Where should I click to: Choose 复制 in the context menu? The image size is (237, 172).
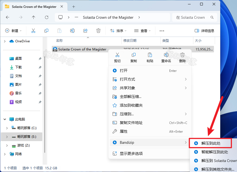tap(134, 58)
